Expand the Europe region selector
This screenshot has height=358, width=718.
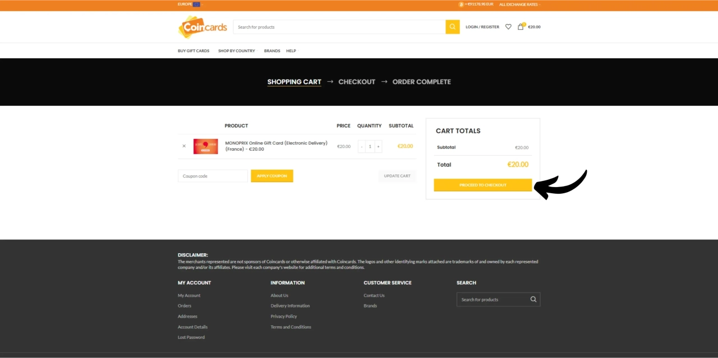point(188,4)
